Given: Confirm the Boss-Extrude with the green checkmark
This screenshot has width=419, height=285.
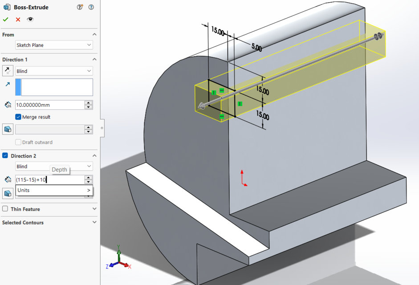Looking at the screenshot, I should coord(6,19).
